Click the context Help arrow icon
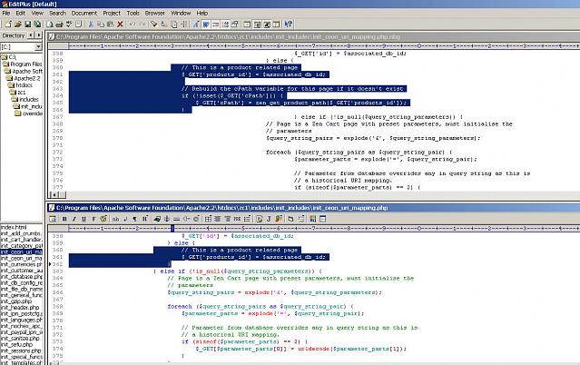Viewport: 580px width, 365px height. coord(288,25)
